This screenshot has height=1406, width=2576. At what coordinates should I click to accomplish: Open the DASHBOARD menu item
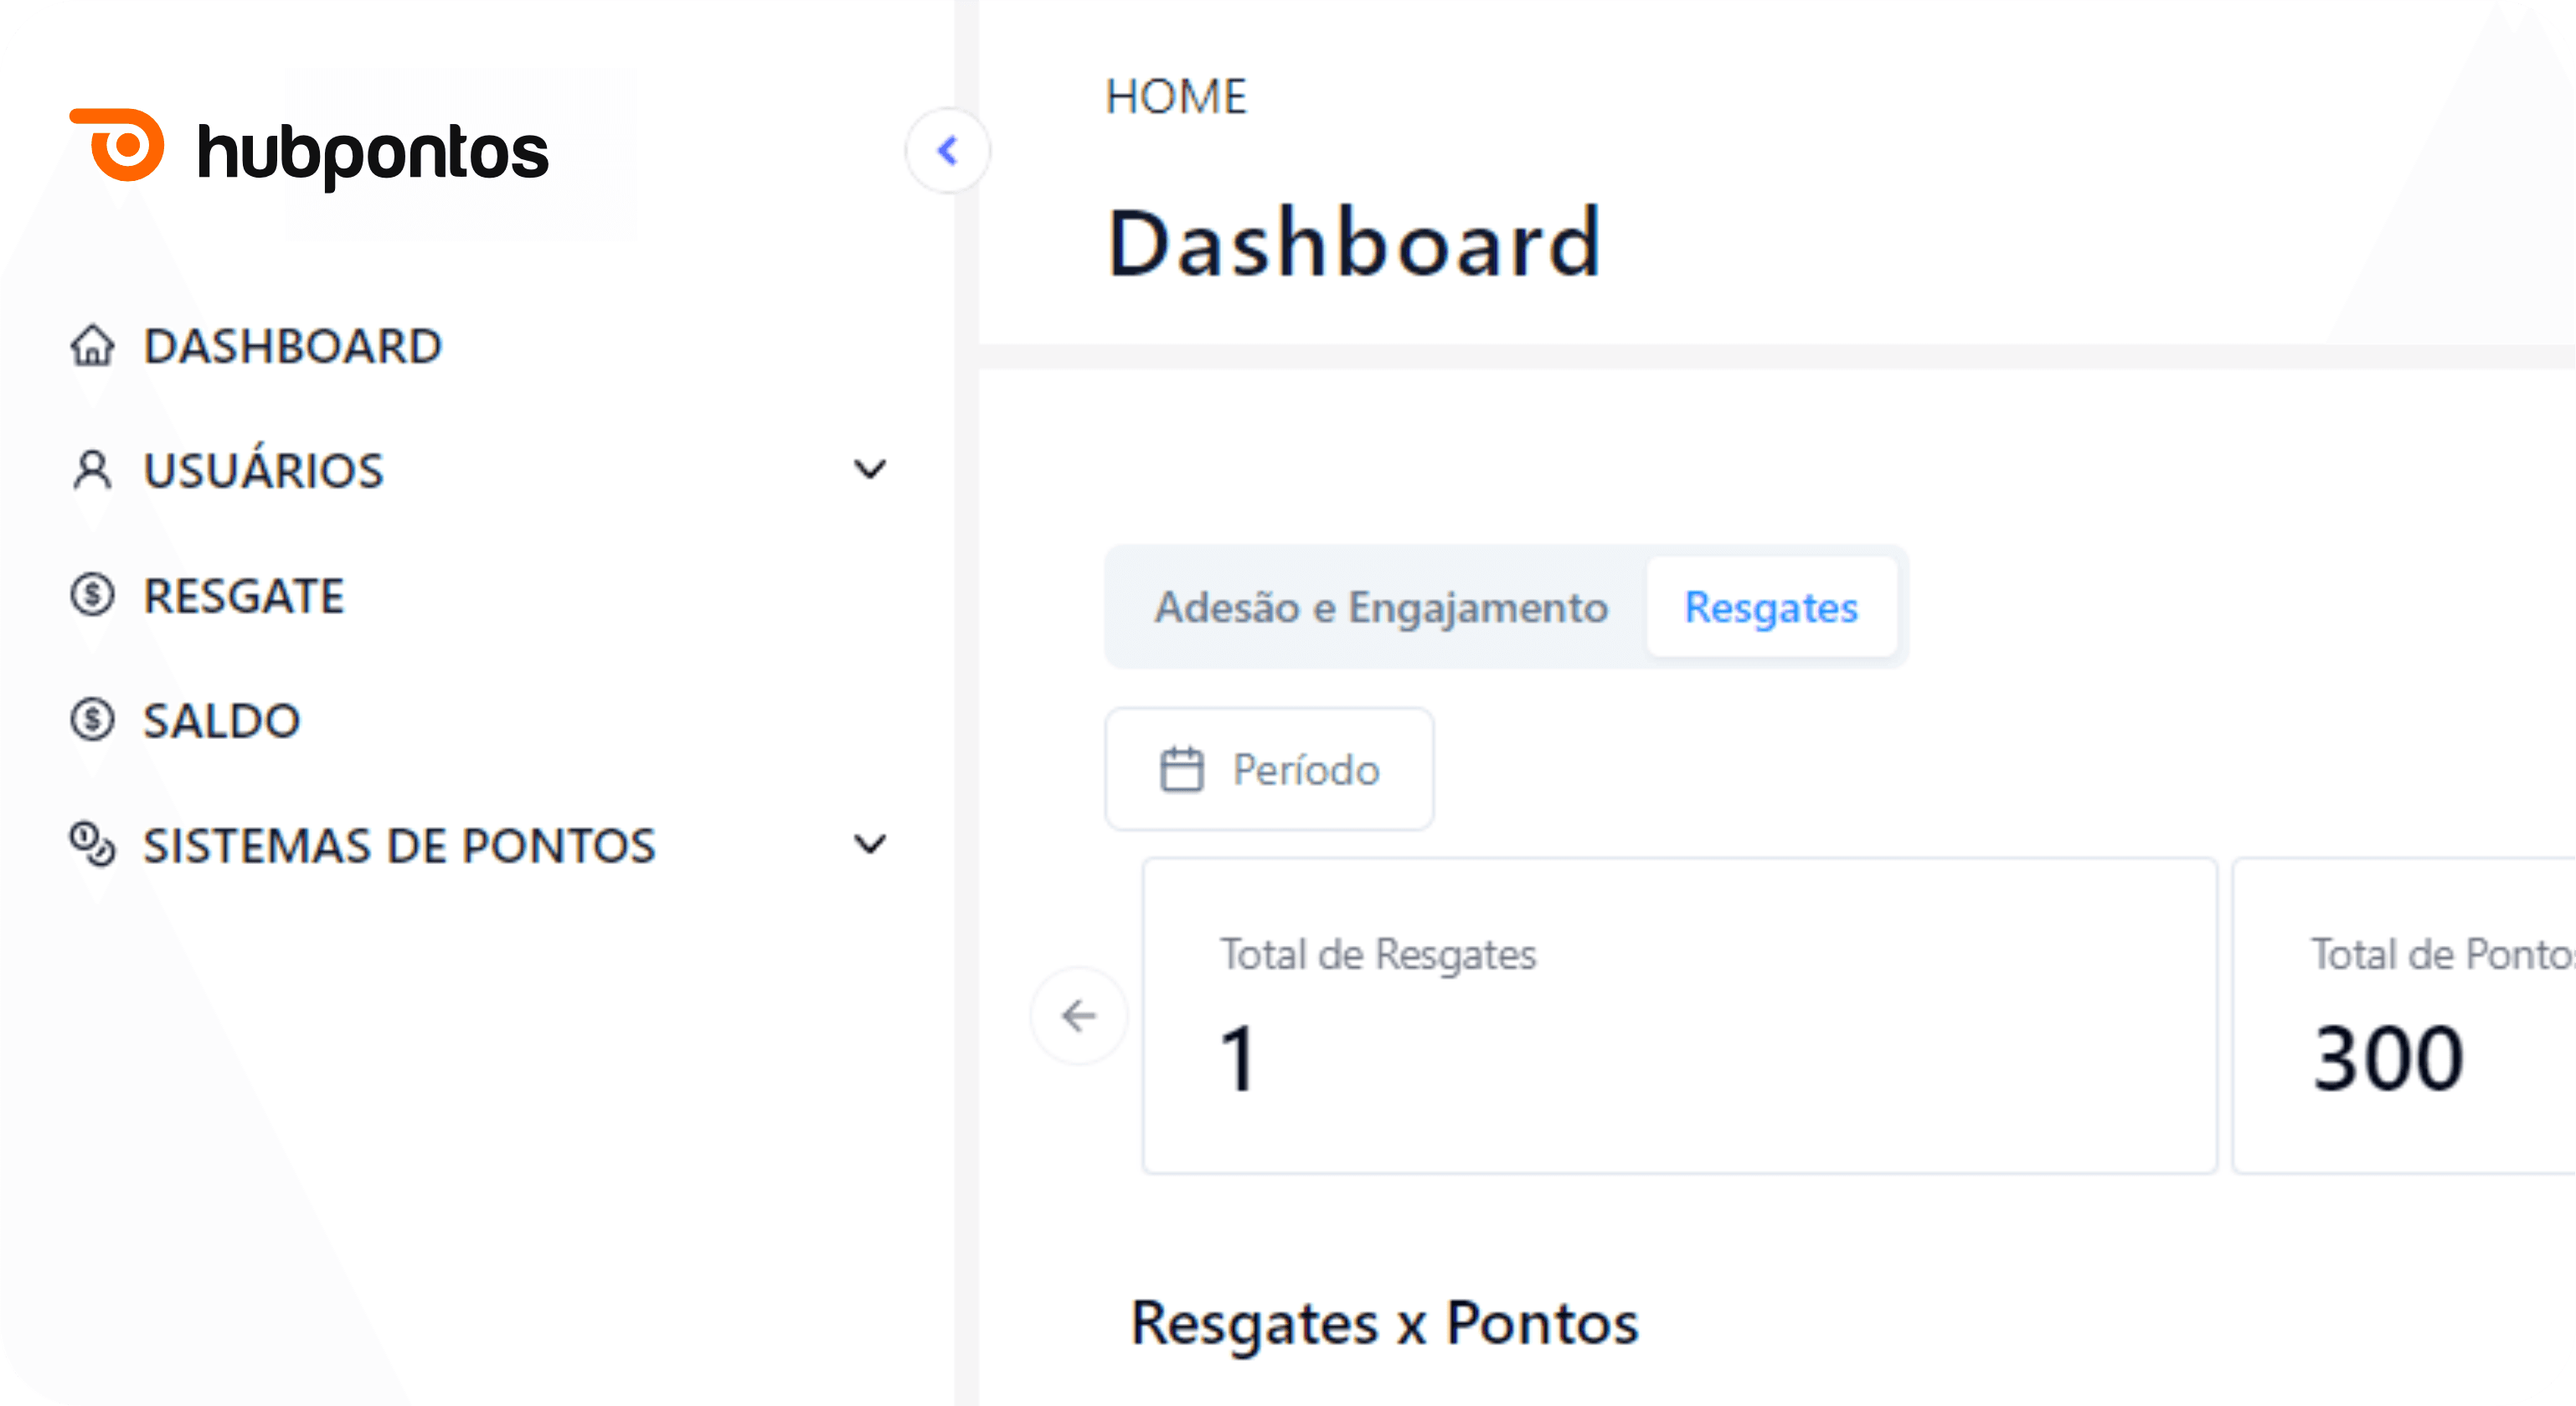(293, 346)
